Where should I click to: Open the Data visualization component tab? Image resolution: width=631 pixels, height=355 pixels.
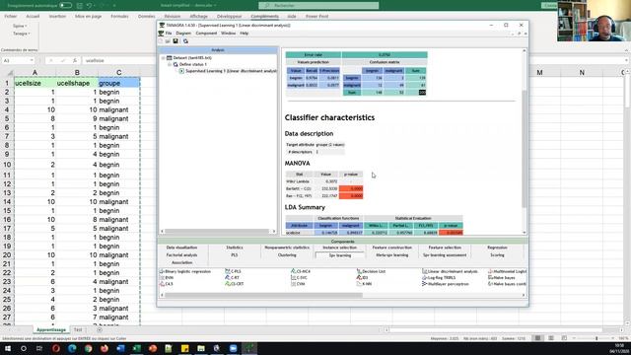click(x=181, y=248)
